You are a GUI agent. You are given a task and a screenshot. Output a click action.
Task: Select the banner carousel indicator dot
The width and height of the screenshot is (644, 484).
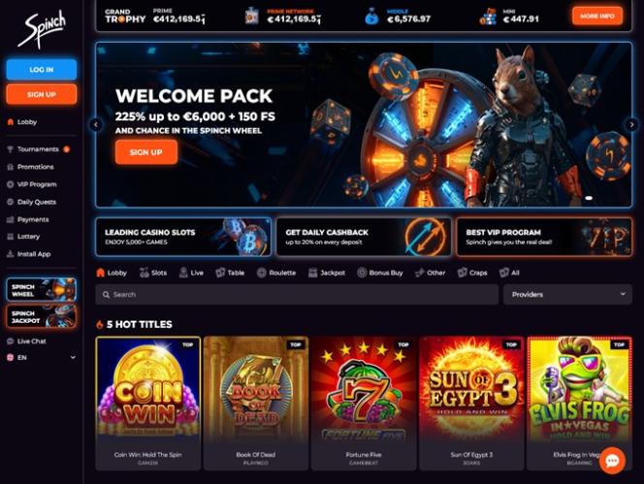pos(589,198)
